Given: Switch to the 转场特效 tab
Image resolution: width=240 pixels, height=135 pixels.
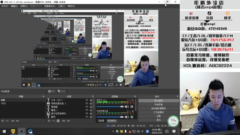Looking at the screenshot, I should tap(112, 121).
